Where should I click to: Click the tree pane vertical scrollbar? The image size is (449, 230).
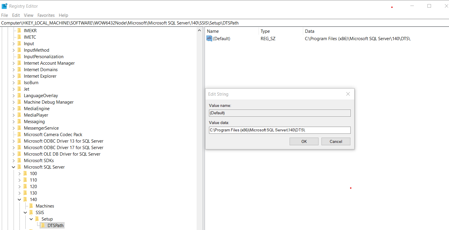(200, 128)
